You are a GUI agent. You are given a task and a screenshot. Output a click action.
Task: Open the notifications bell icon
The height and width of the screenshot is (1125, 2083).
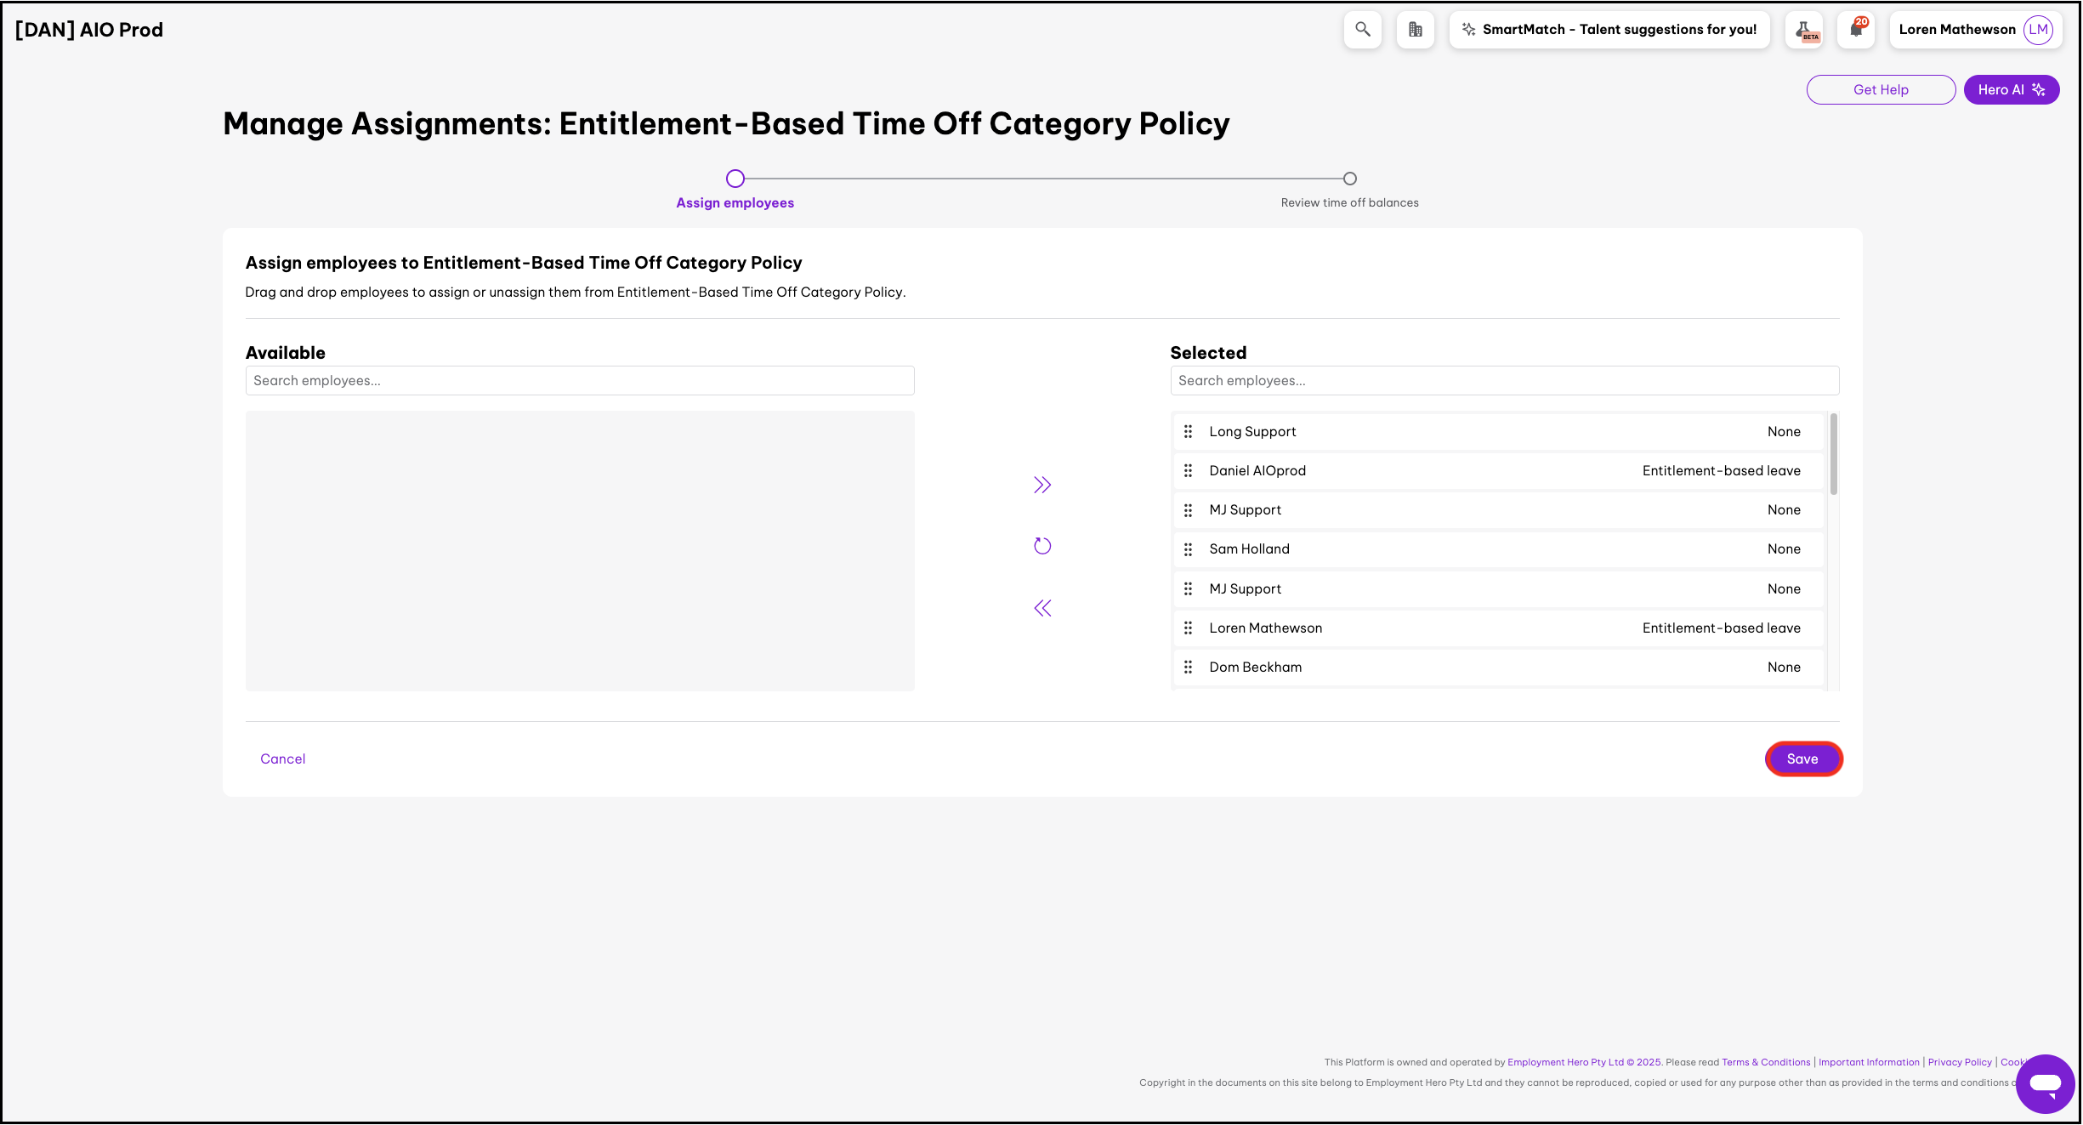[x=1856, y=30]
